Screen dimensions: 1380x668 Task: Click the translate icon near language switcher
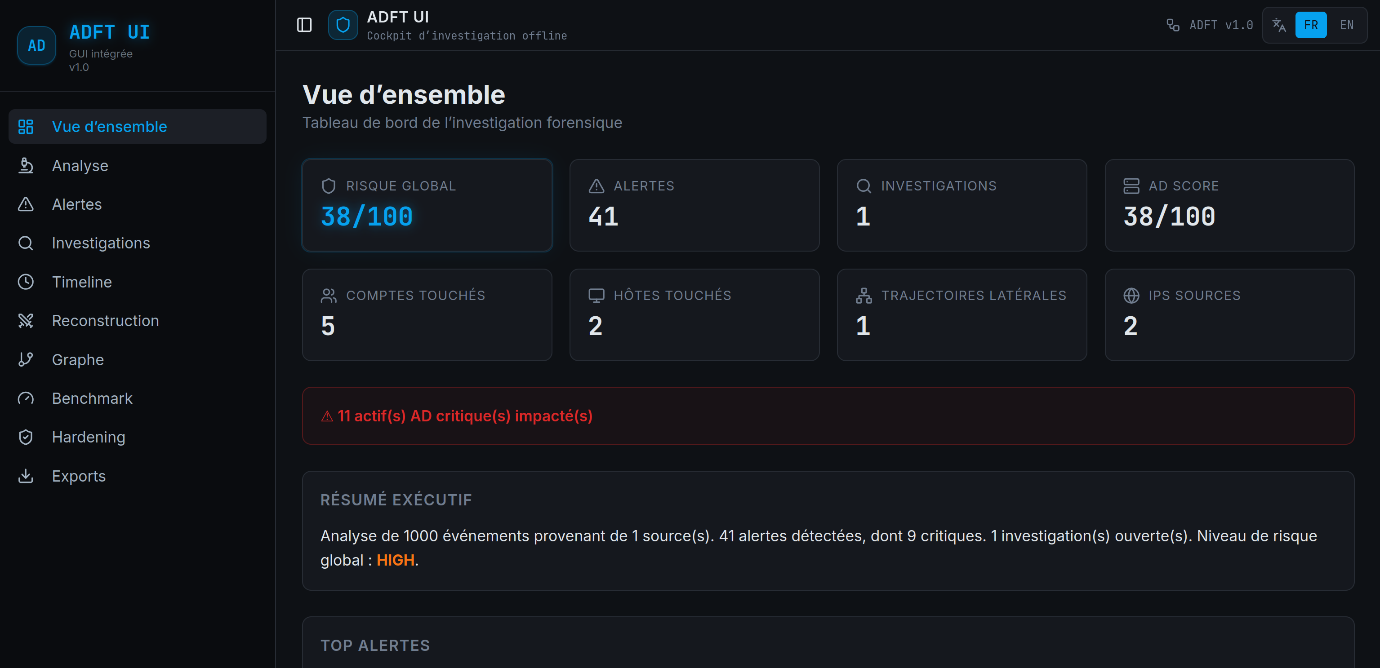(1279, 24)
